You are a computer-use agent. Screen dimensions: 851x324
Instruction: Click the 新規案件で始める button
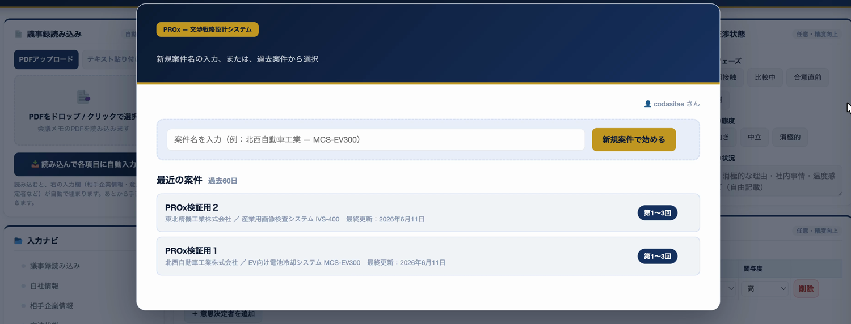pos(634,139)
